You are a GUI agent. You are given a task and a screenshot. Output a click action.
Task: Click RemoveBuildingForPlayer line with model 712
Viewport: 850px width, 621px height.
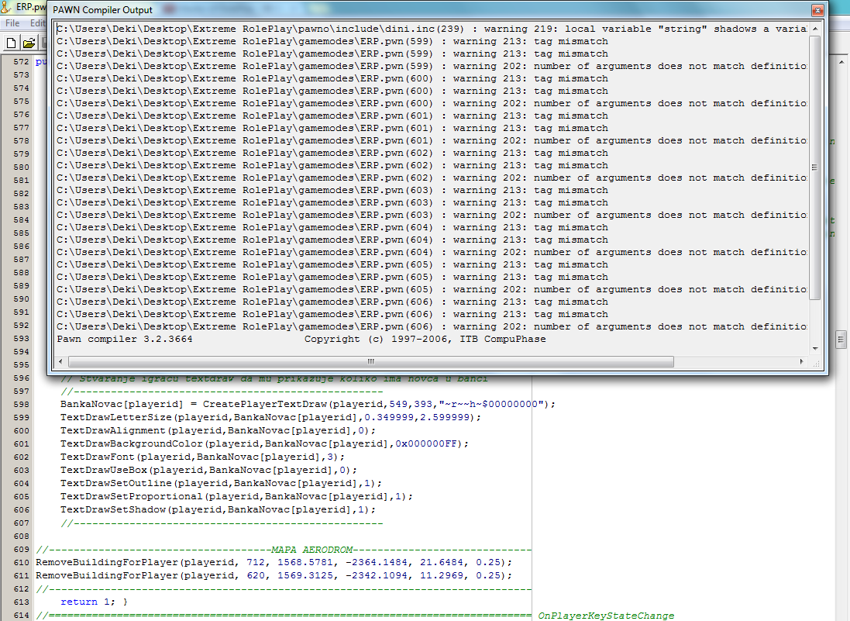[x=274, y=562]
